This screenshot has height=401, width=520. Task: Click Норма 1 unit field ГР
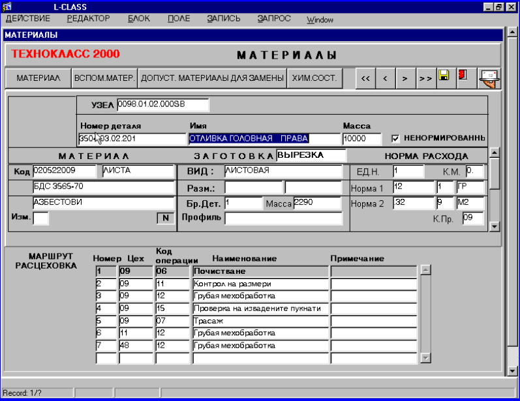pyautogui.click(x=470, y=187)
